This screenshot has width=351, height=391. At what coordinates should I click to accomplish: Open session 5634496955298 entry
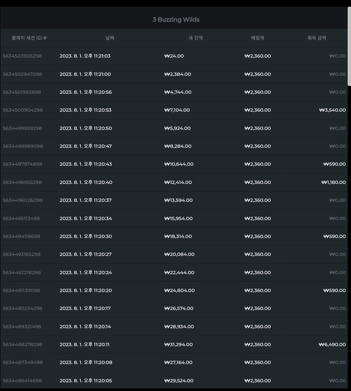tap(22, 182)
